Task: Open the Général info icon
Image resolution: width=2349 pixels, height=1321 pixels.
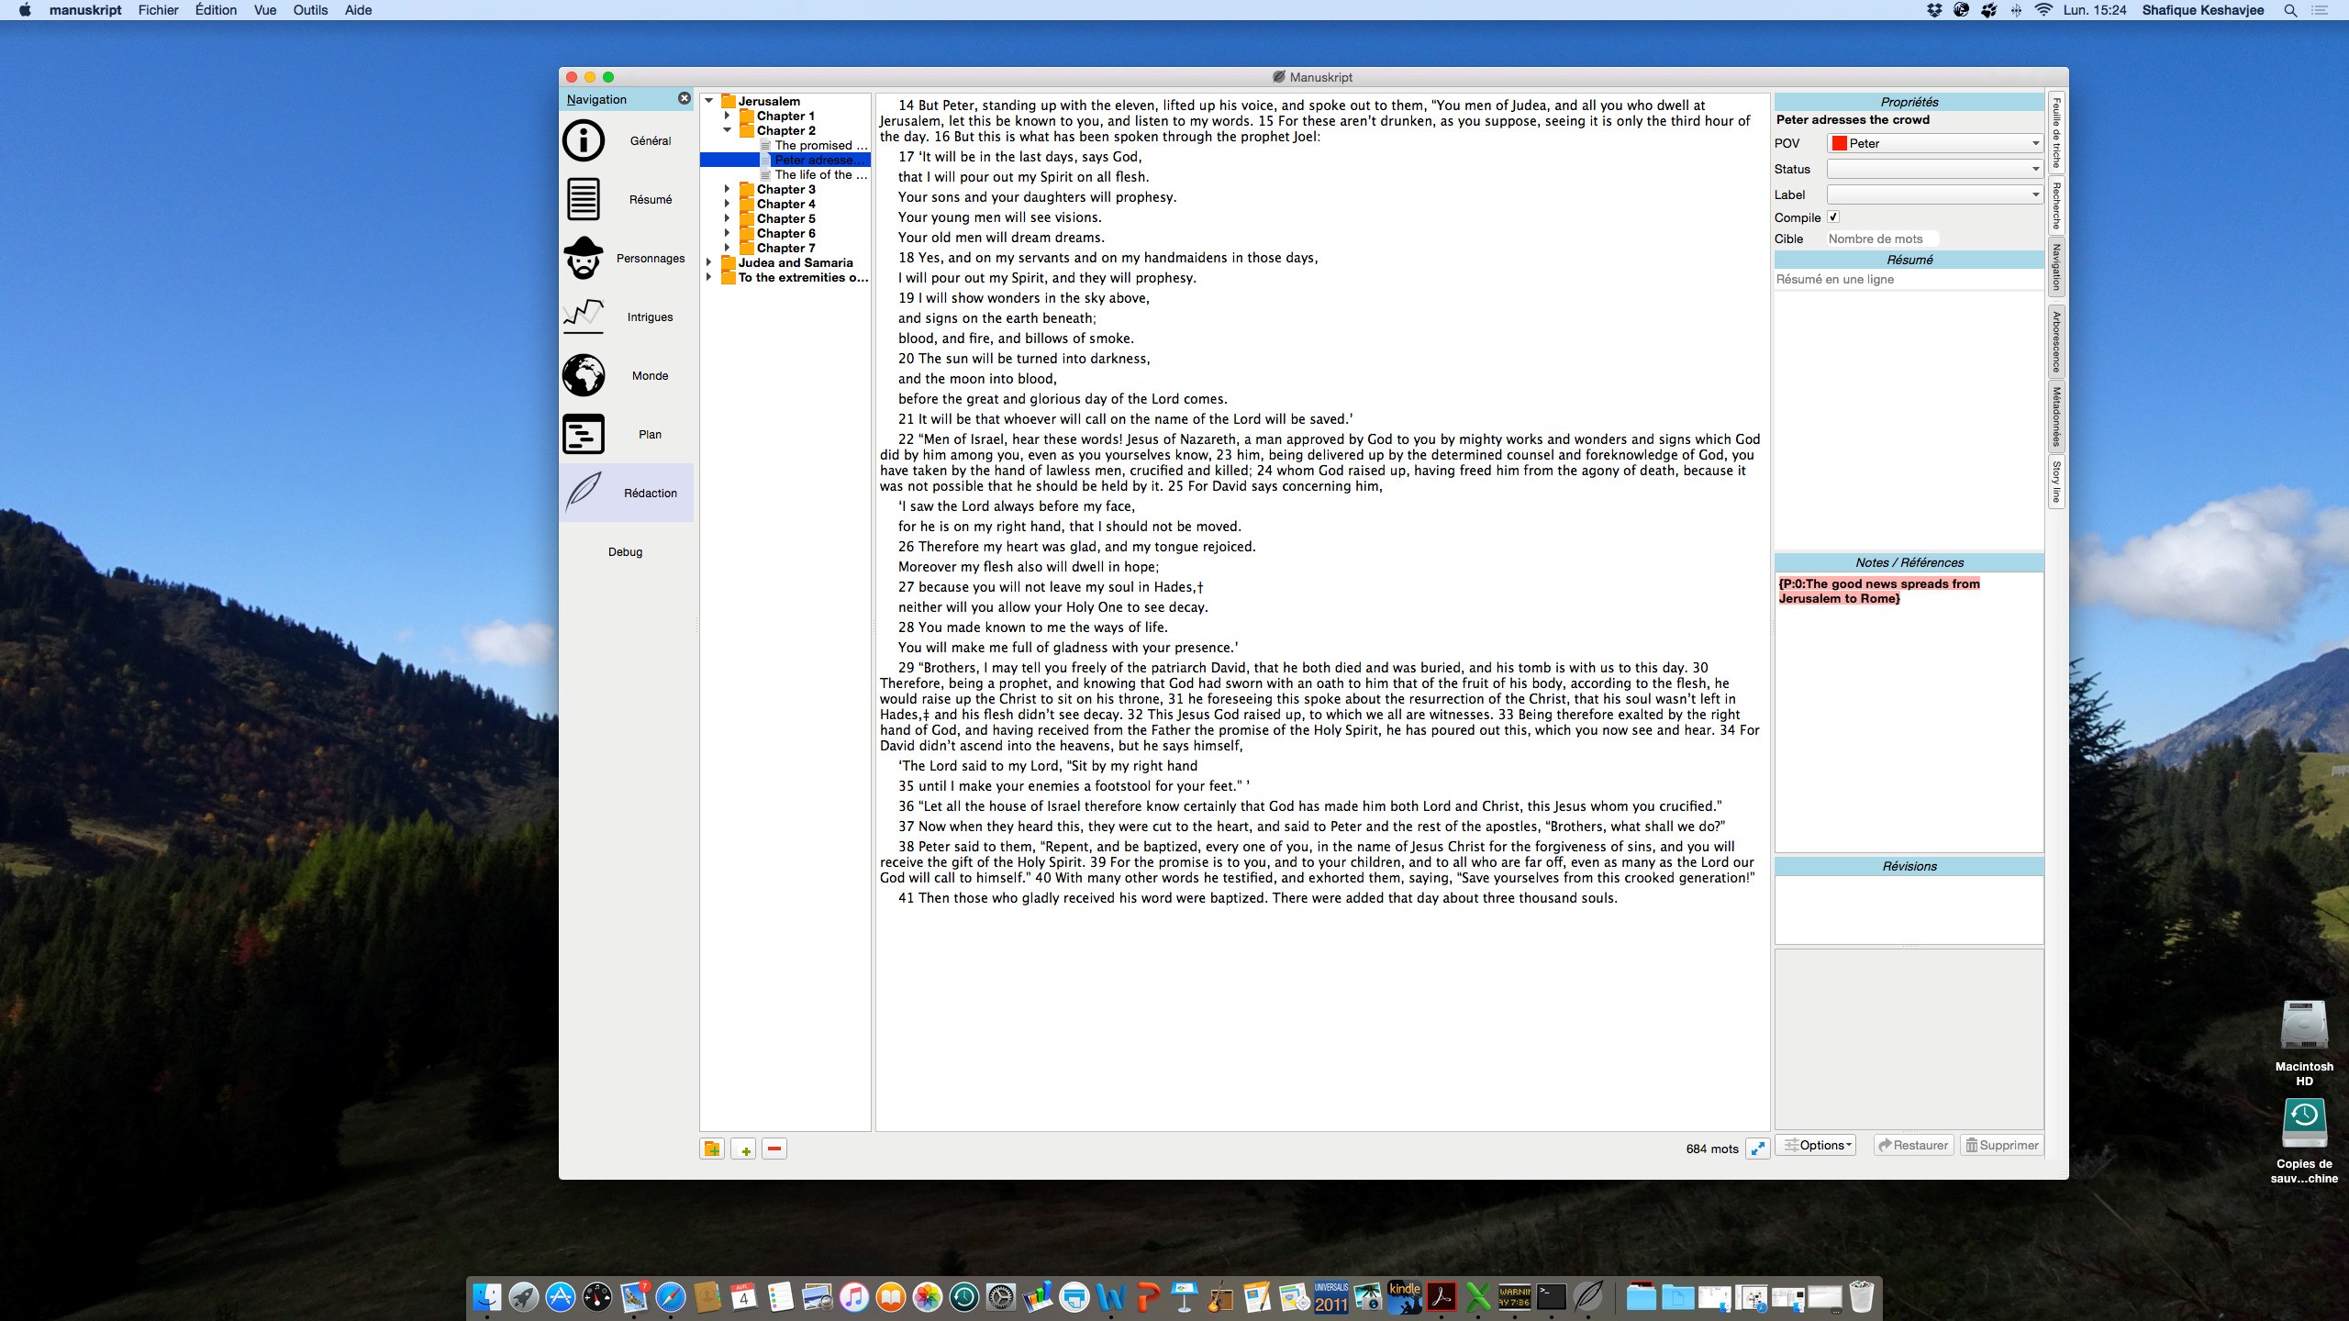Action: tap(584, 140)
